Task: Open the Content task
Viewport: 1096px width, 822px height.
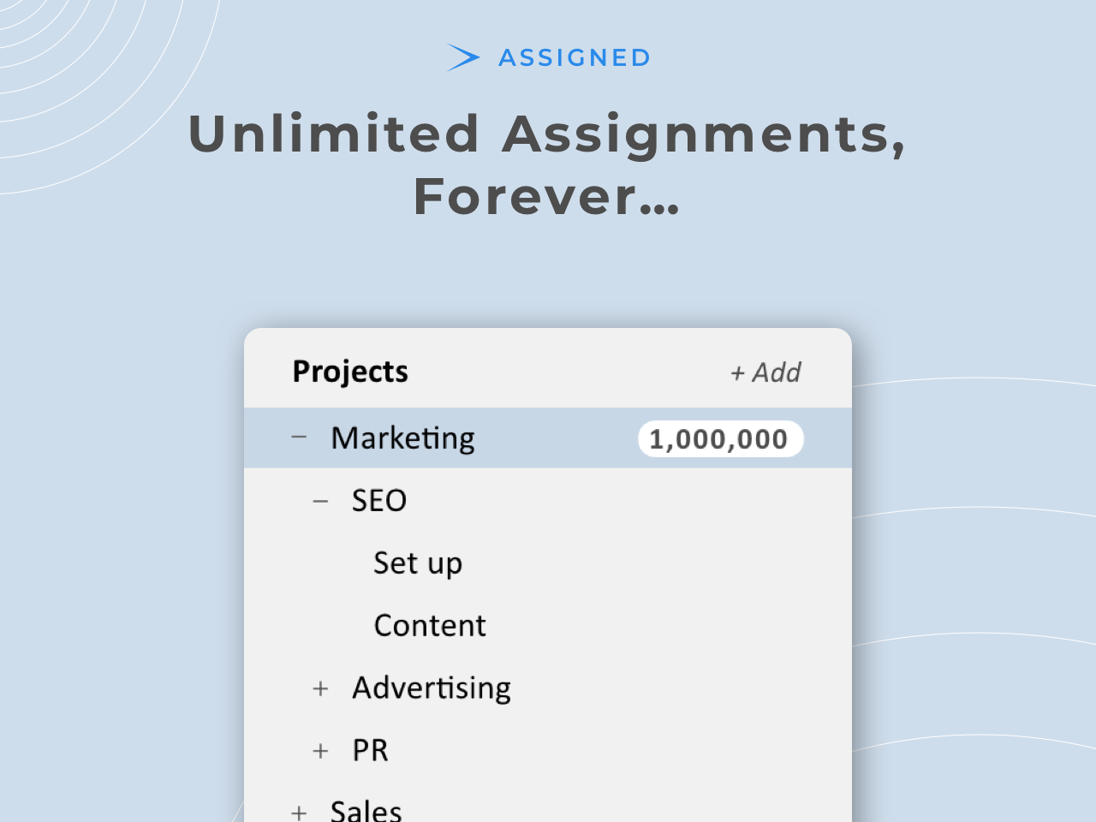Action: click(x=430, y=625)
